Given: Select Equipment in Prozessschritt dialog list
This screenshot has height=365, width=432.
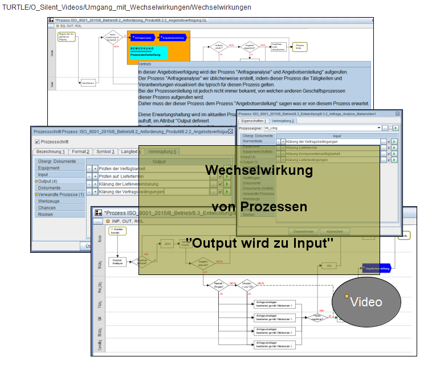Looking at the screenshot, I should pyautogui.click(x=60, y=168).
